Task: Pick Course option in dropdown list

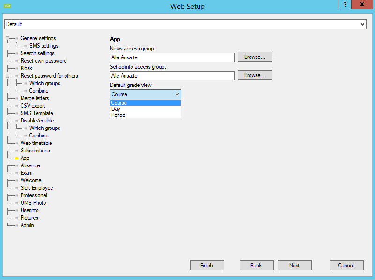Action: tap(119, 103)
